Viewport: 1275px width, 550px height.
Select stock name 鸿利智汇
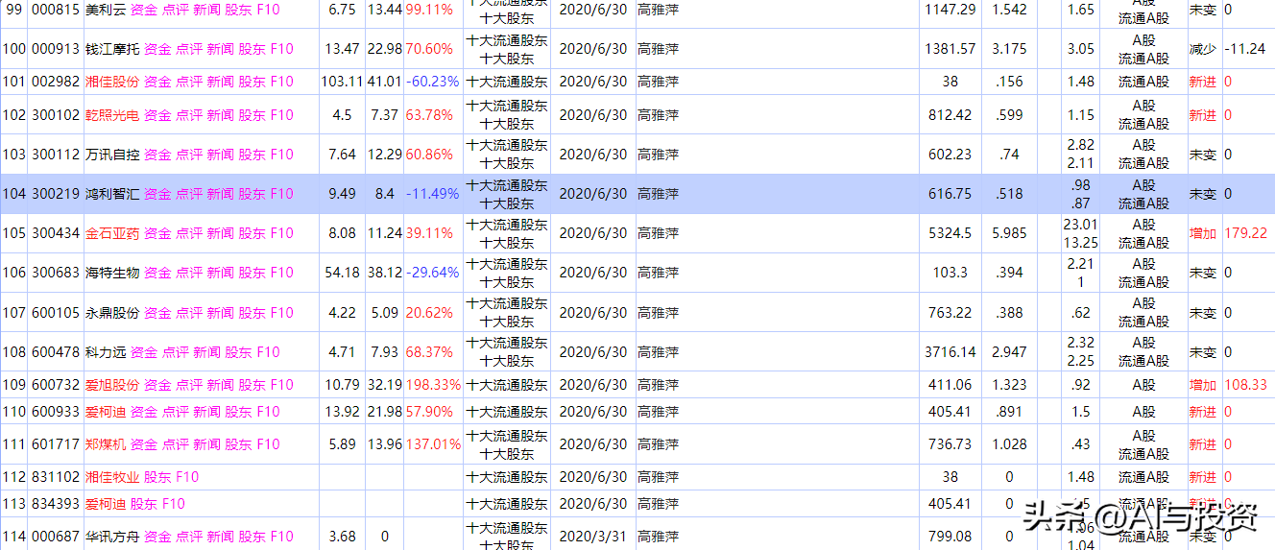click(x=112, y=194)
